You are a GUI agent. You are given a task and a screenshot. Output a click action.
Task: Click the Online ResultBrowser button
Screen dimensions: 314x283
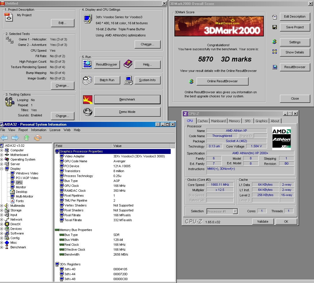click(x=222, y=81)
